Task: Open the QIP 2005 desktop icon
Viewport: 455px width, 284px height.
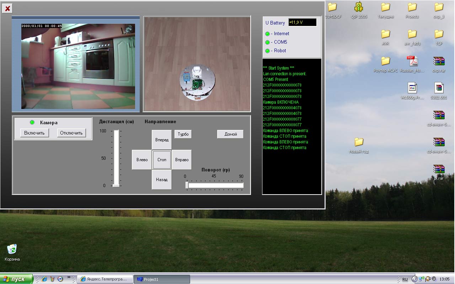Action: point(359,7)
